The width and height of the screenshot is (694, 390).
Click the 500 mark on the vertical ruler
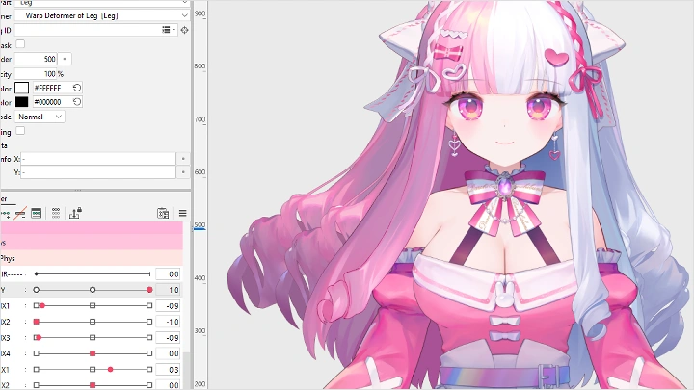tap(200, 225)
